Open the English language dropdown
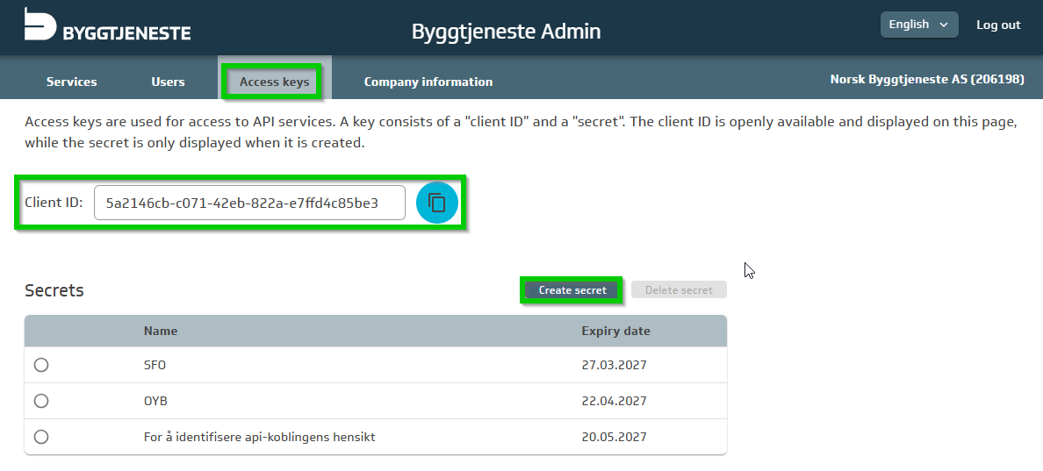This screenshot has height=471, width=1043. pyautogui.click(x=918, y=25)
